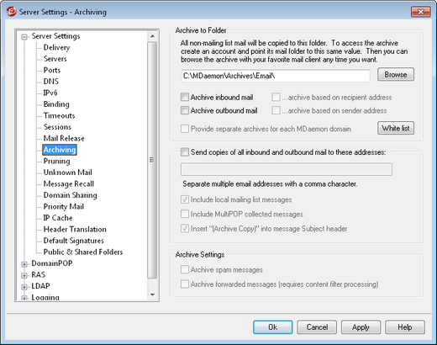Click the tree vertical scrollbar thumb
The width and height of the screenshot is (437, 345).
(152, 160)
